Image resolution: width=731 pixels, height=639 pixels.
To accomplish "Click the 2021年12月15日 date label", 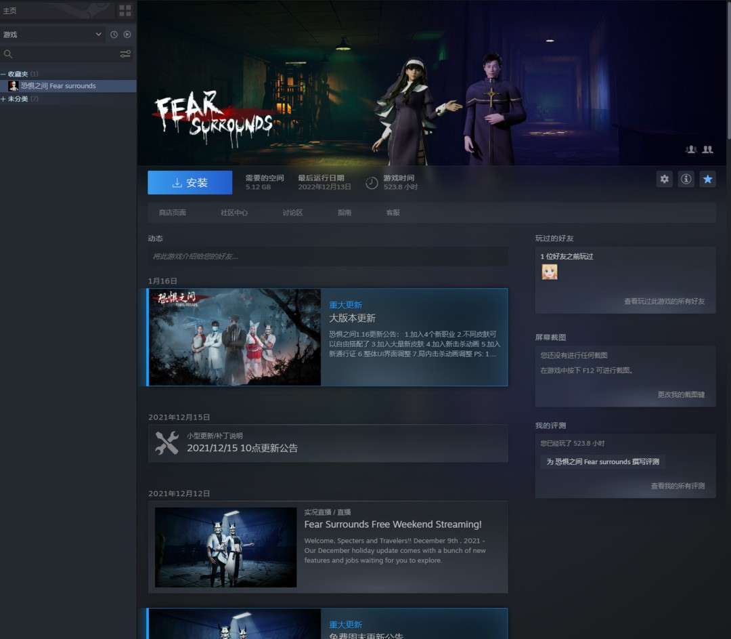I will coord(179,417).
